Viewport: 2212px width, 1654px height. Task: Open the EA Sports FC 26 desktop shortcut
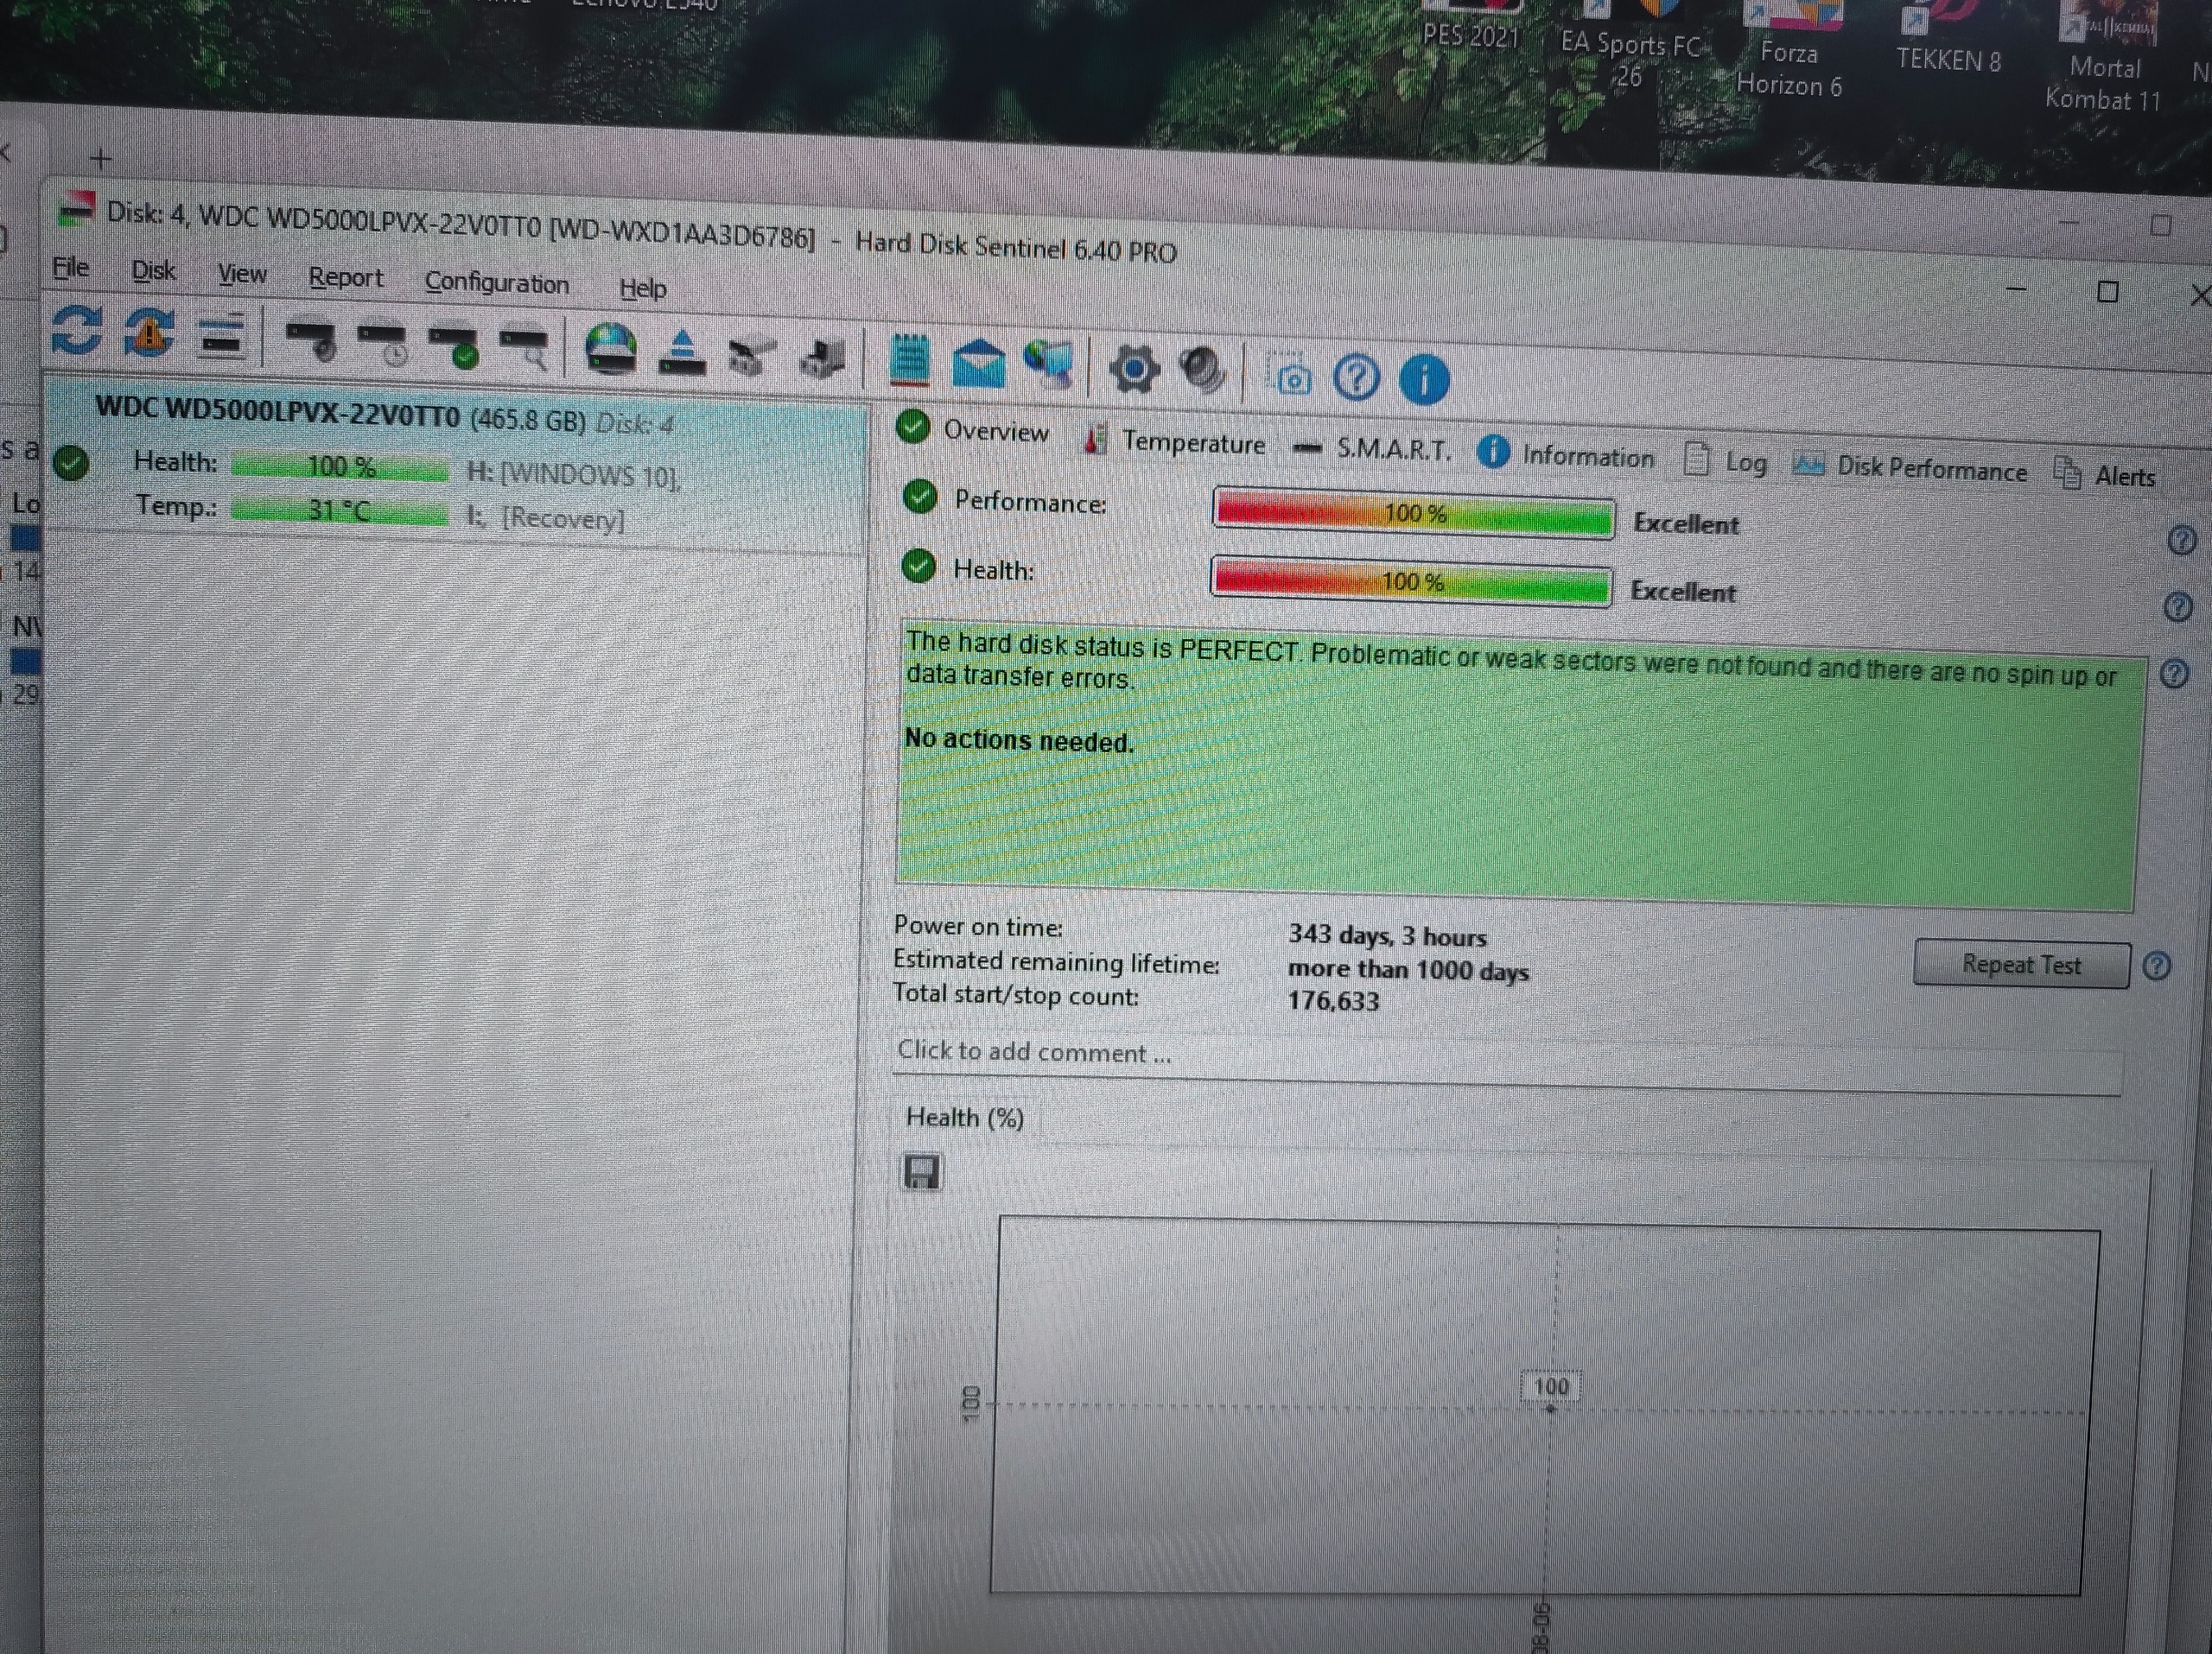[1629, 45]
